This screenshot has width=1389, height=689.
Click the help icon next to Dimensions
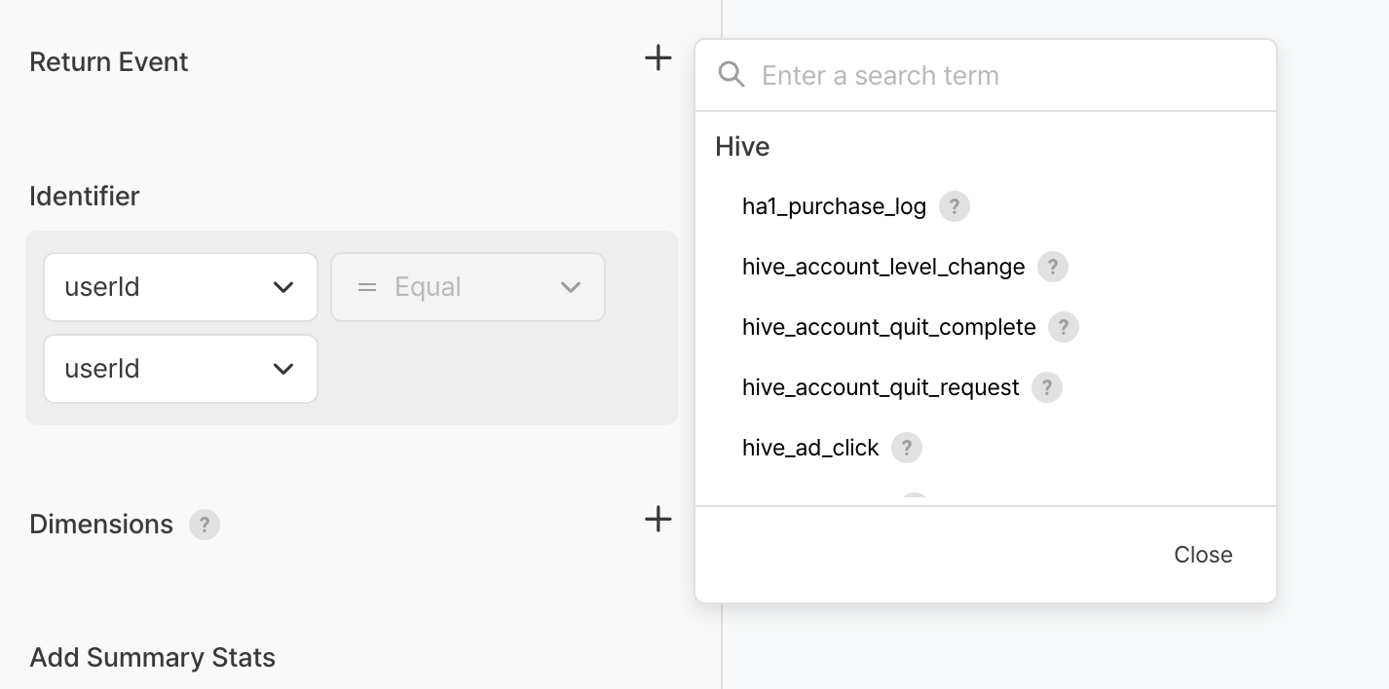pos(205,525)
